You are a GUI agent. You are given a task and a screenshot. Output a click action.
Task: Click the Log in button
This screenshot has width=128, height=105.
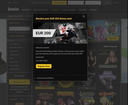coord(107,3)
